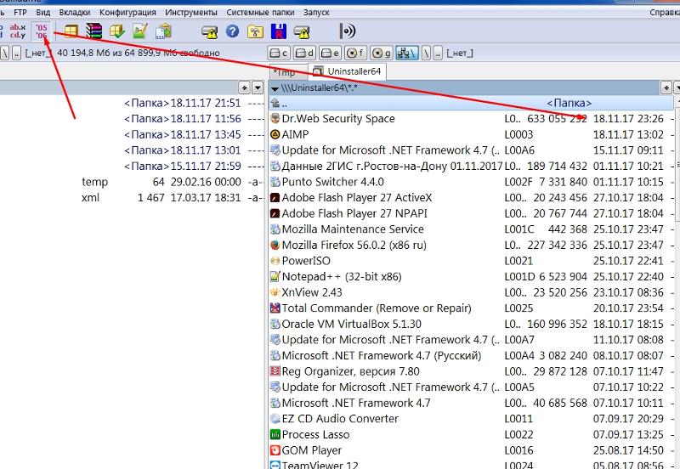This screenshot has height=469, width=680.
Task: Open the Системные папки menu
Action: [260, 13]
